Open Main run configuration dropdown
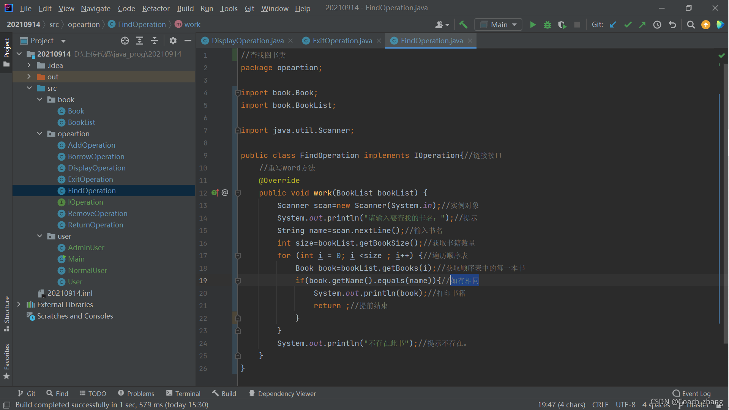 (498, 25)
